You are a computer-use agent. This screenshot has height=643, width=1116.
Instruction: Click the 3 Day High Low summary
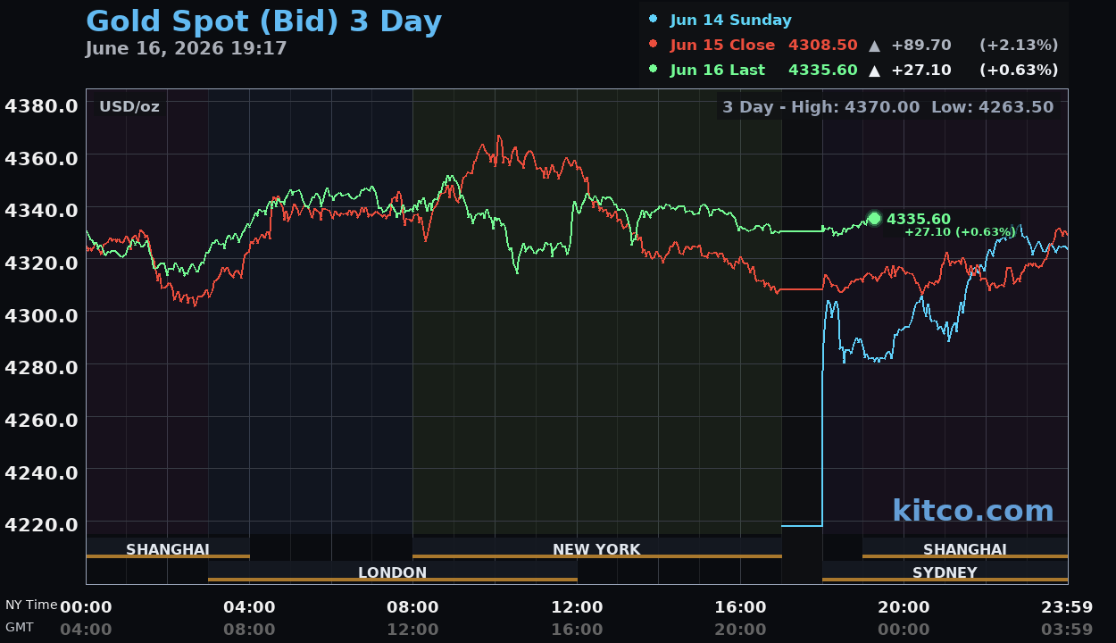coord(888,107)
